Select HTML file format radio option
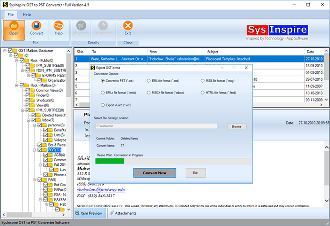 click(x=202, y=93)
